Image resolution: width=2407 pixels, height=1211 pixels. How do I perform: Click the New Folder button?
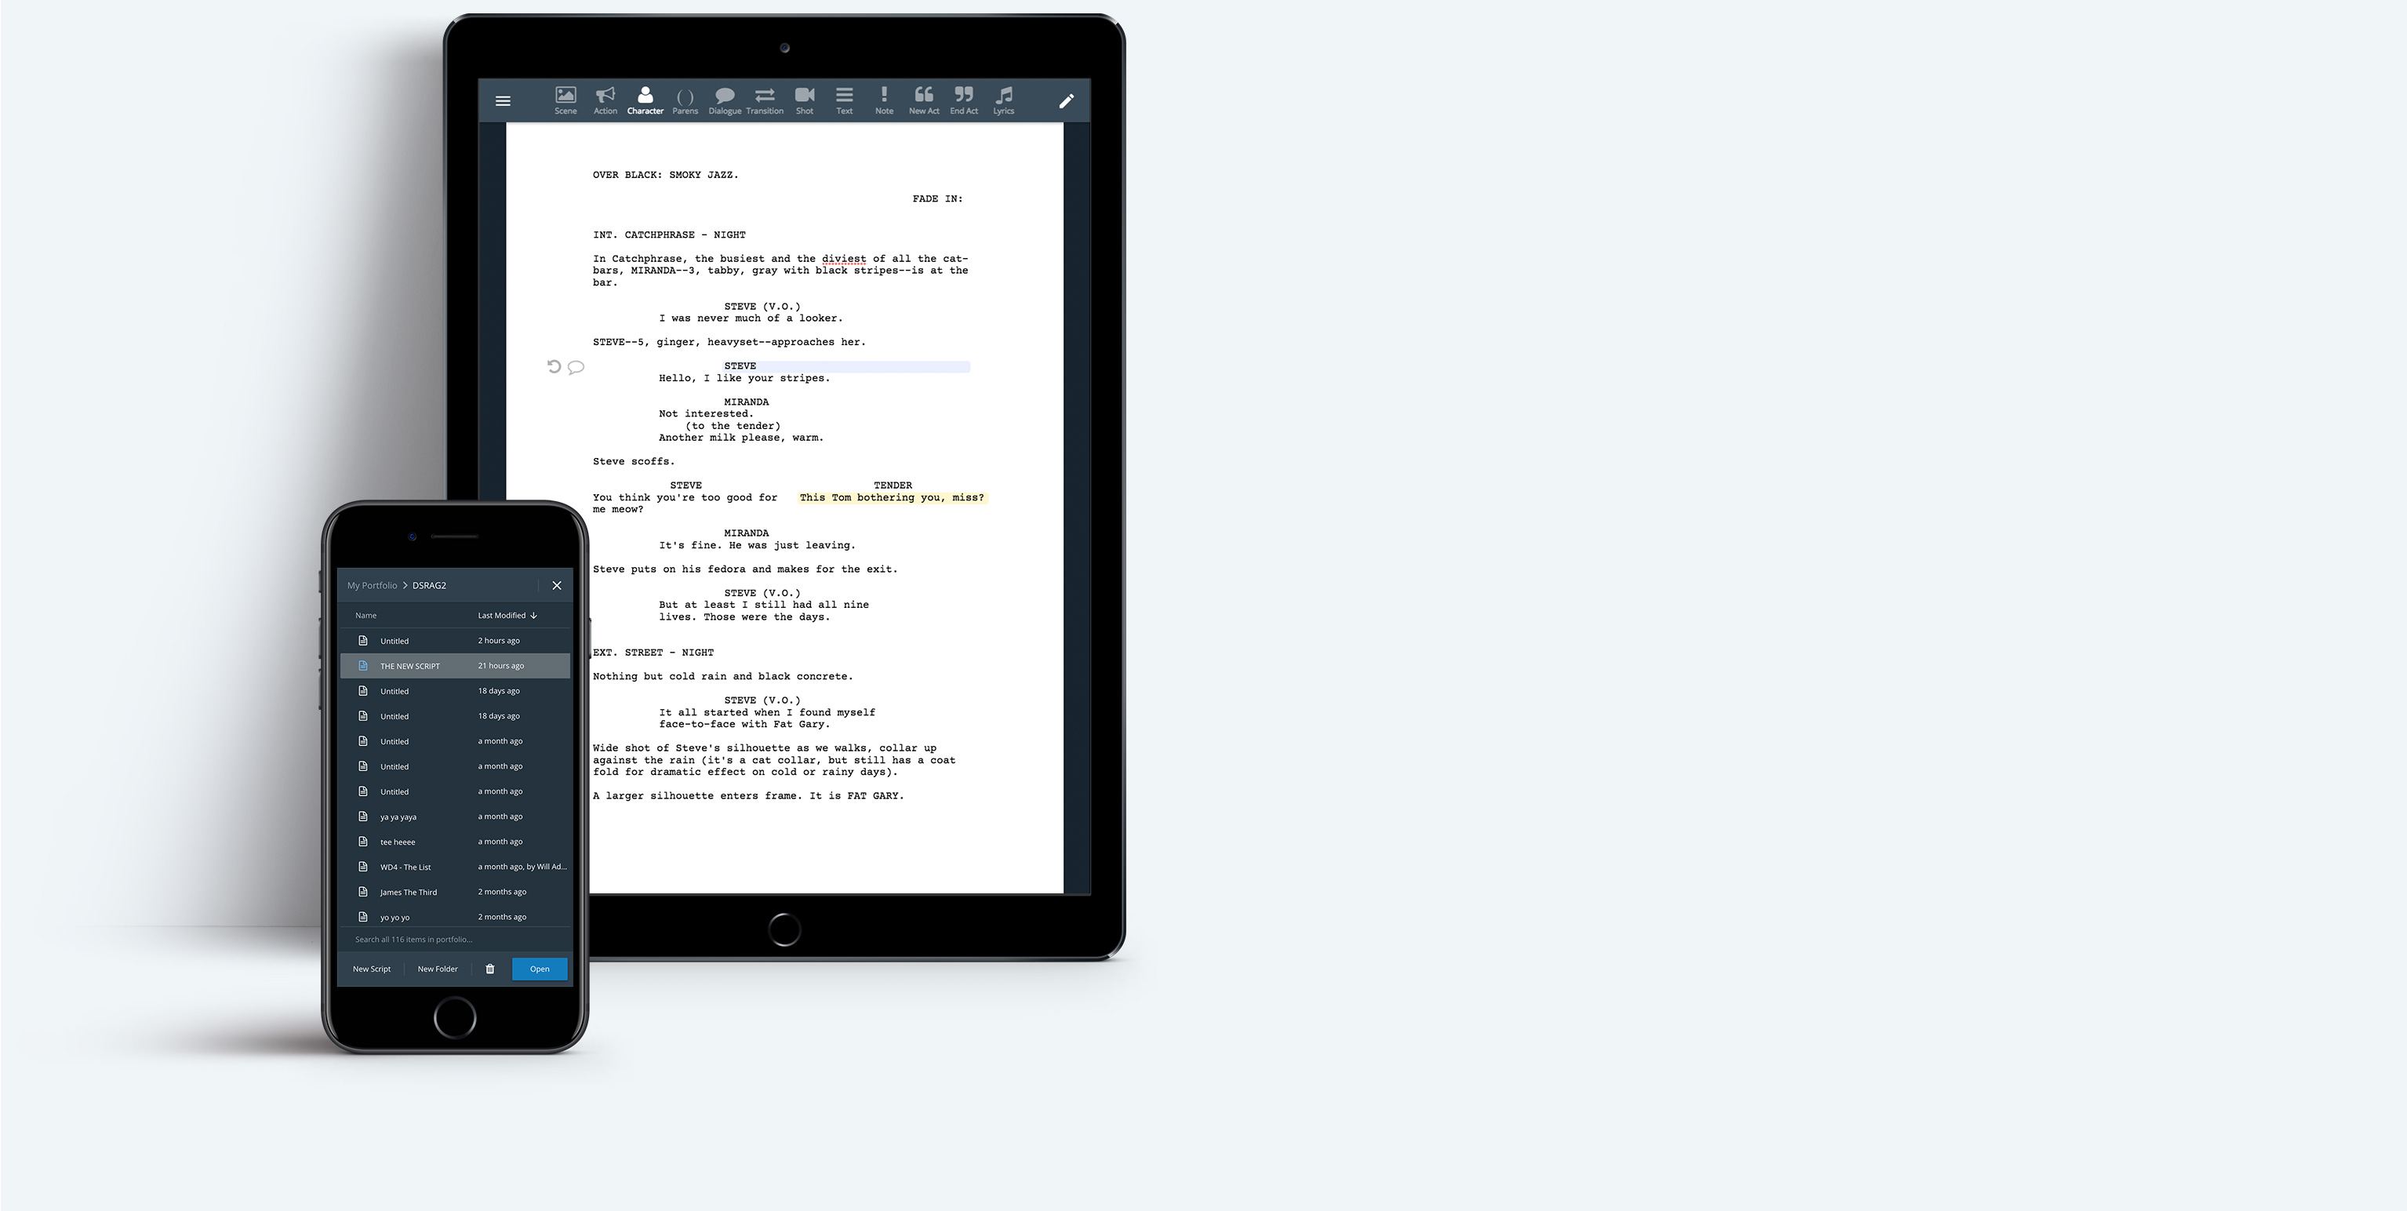[438, 969]
